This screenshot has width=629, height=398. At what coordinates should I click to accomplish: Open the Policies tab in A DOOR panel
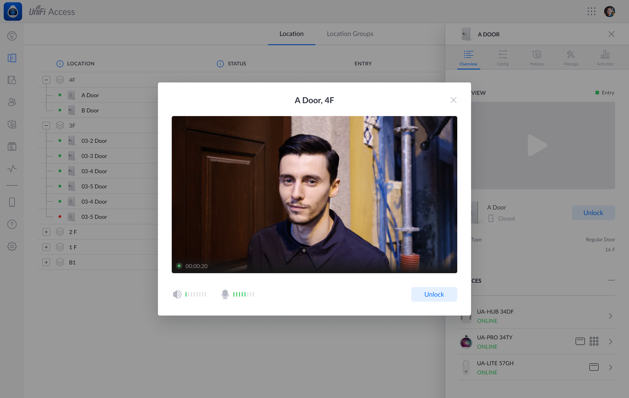click(x=537, y=58)
